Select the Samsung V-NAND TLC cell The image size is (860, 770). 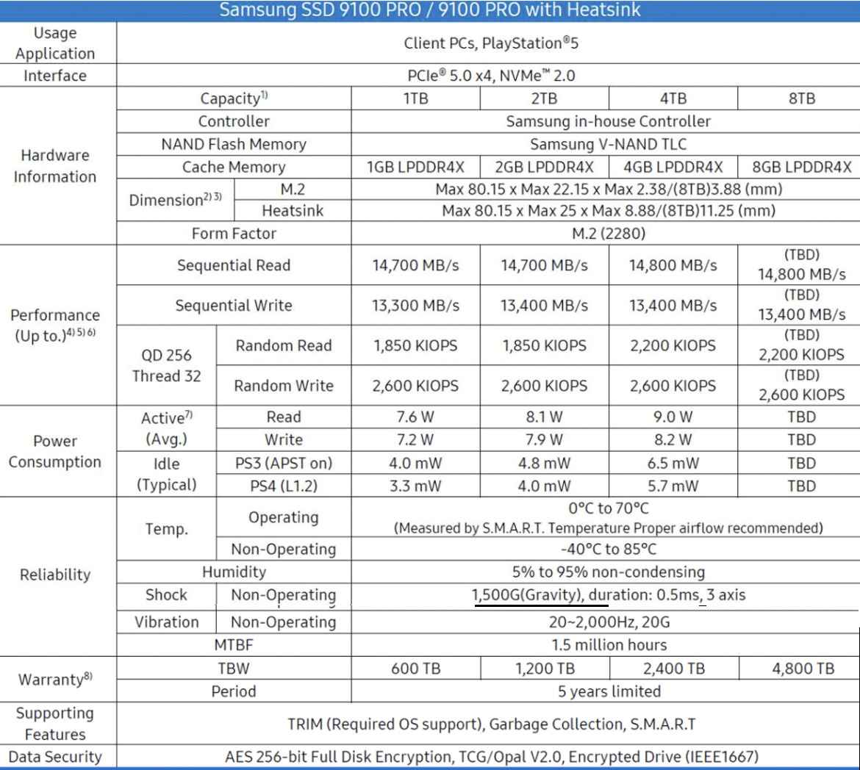(608, 145)
